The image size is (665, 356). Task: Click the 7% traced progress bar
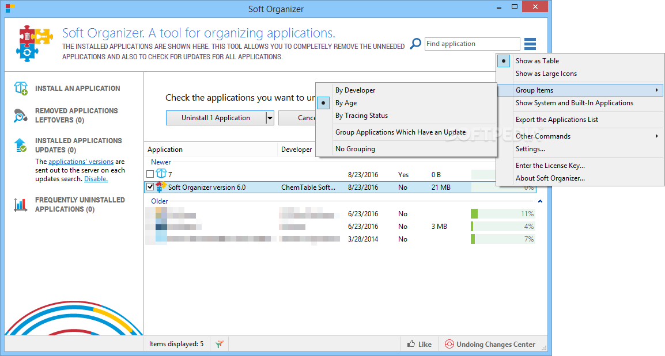(503, 239)
